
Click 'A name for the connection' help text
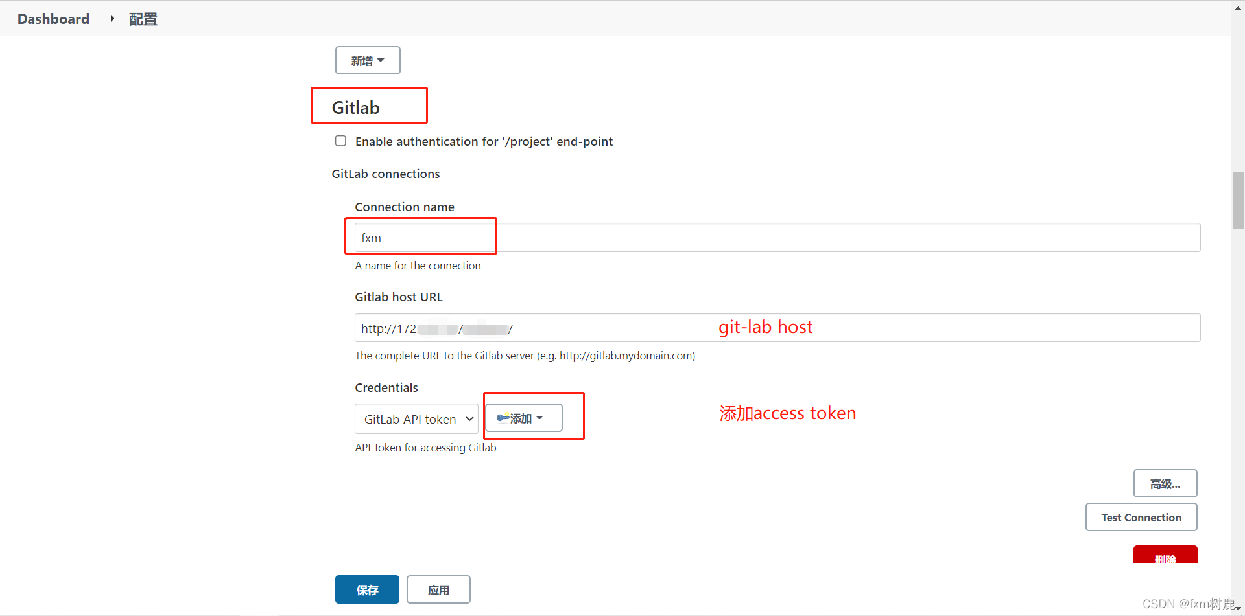[418, 266]
